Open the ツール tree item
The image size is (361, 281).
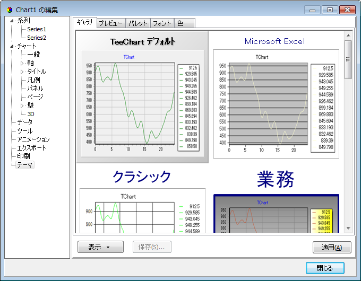[24, 131]
